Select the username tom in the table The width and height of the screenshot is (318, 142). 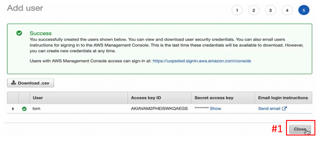[x=36, y=109]
